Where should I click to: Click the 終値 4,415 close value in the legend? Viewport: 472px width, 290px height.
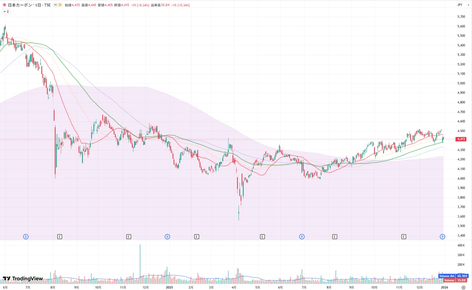point(122,5)
